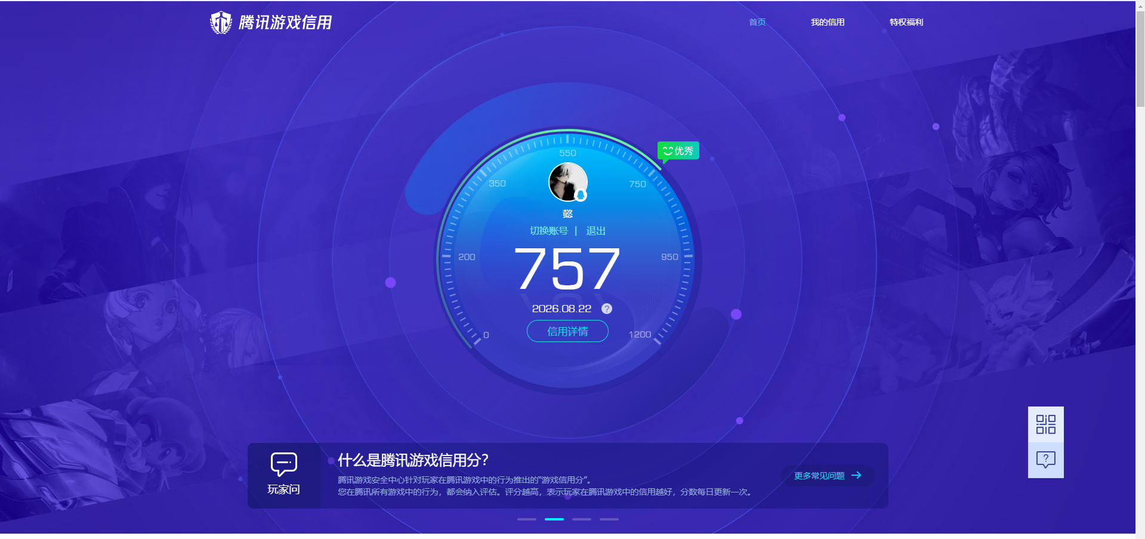Click the credit score 757
1145x539 pixels.
click(567, 269)
